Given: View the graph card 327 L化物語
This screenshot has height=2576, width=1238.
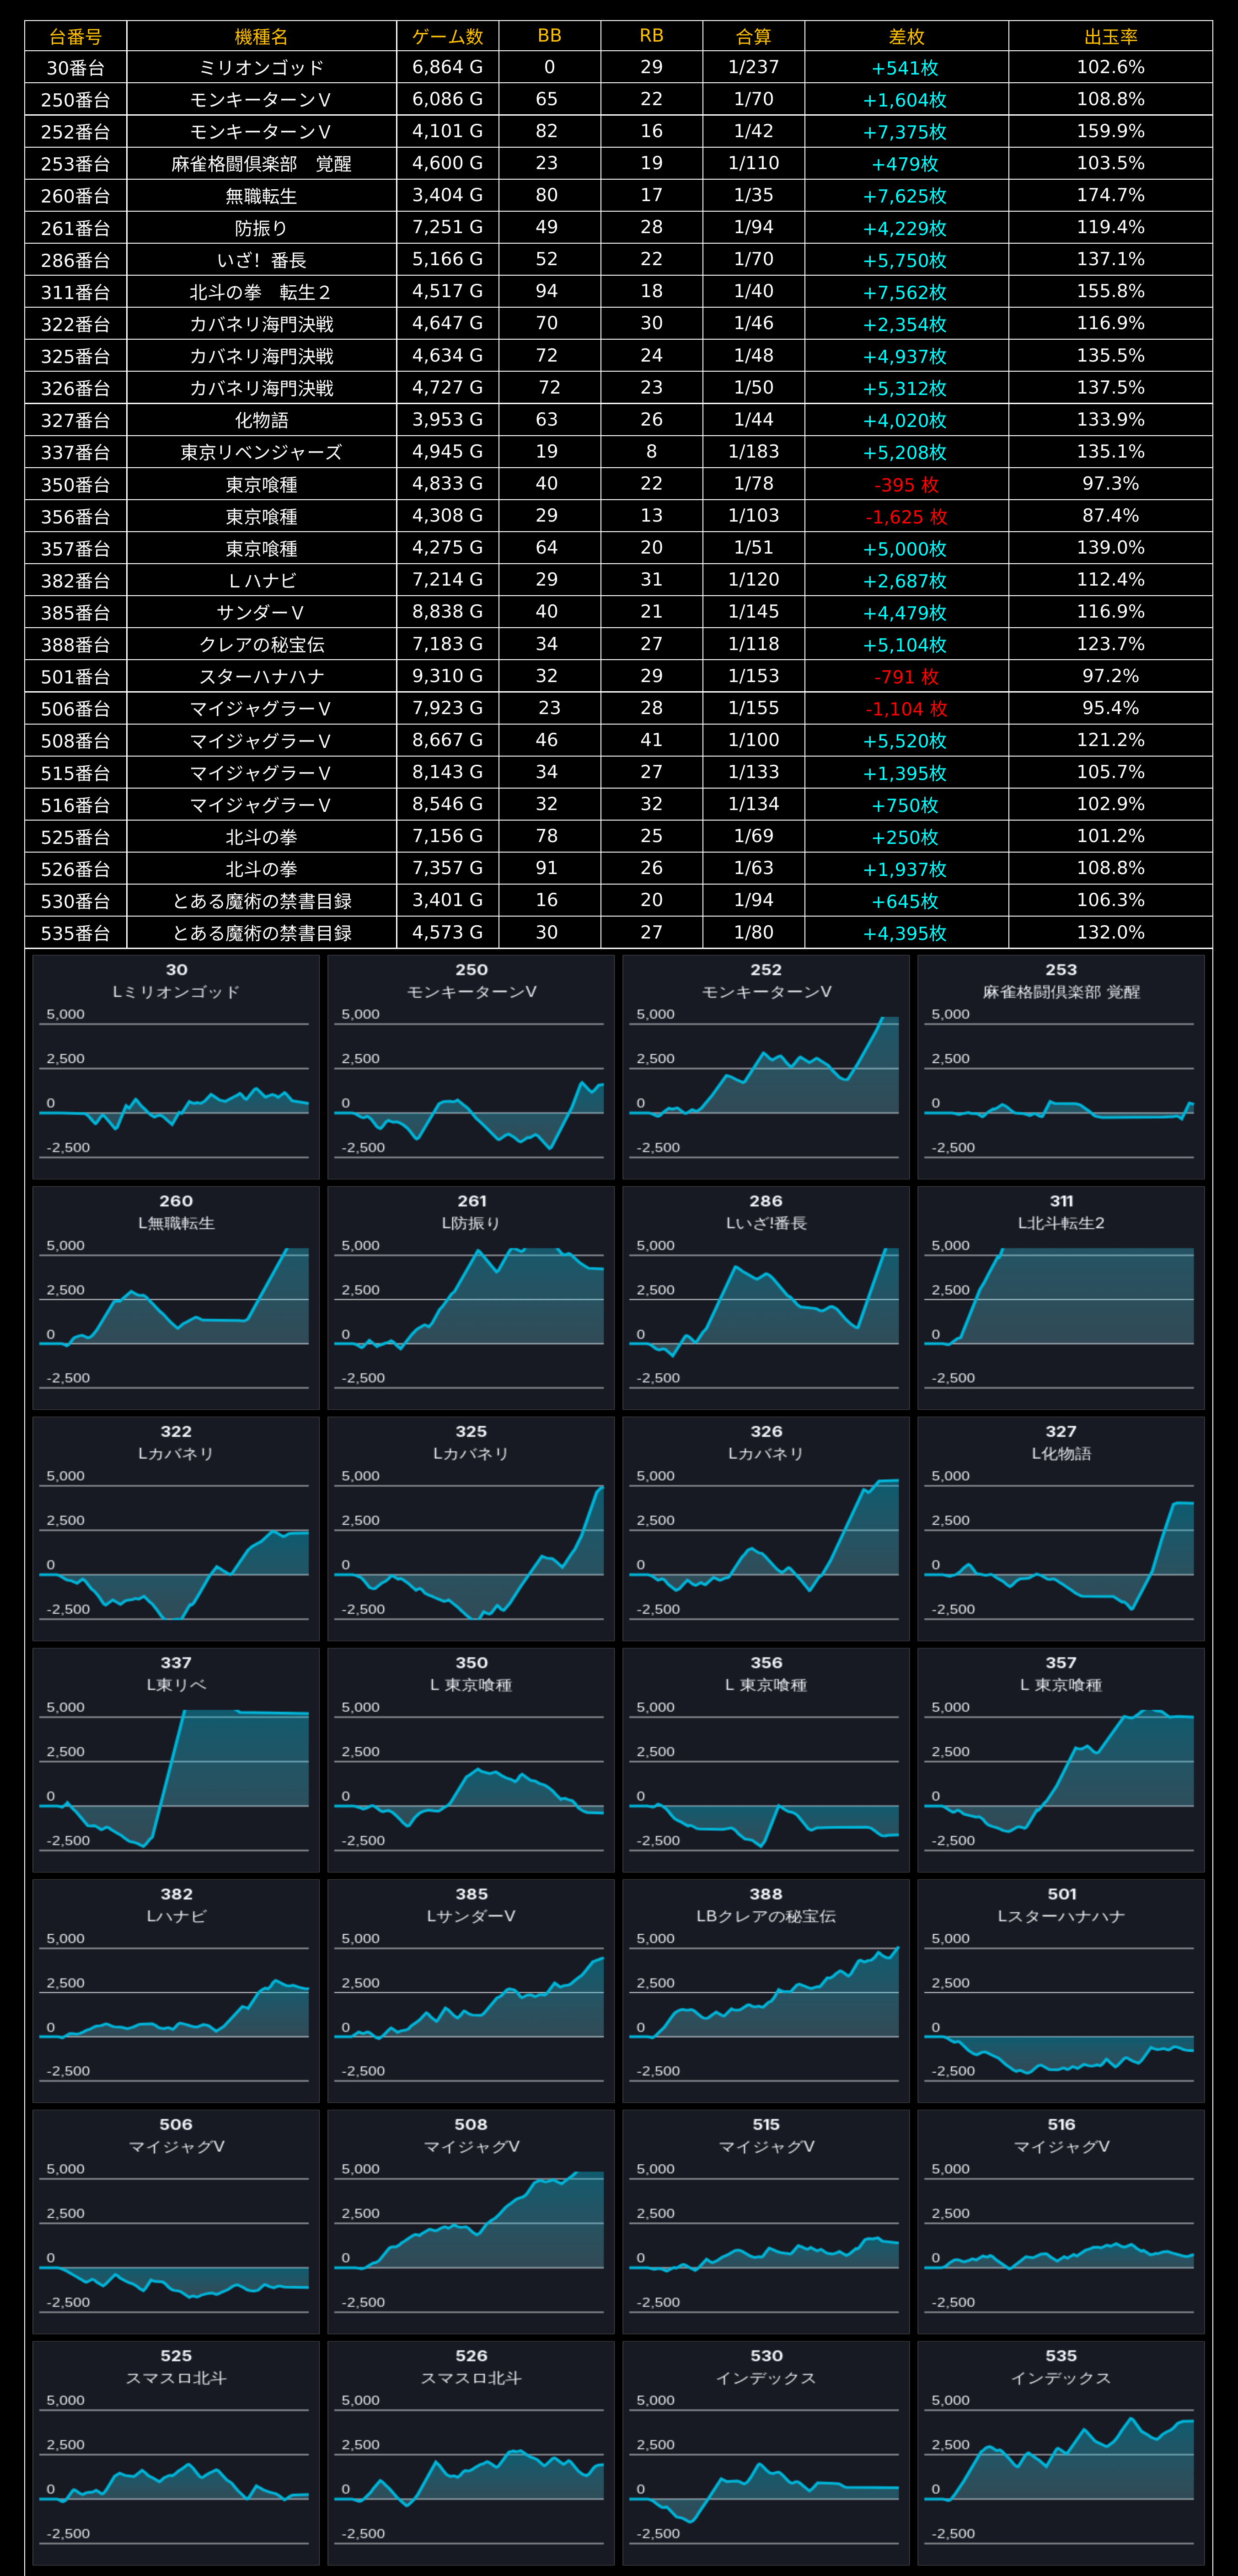Looking at the screenshot, I should click(x=1061, y=1529).
